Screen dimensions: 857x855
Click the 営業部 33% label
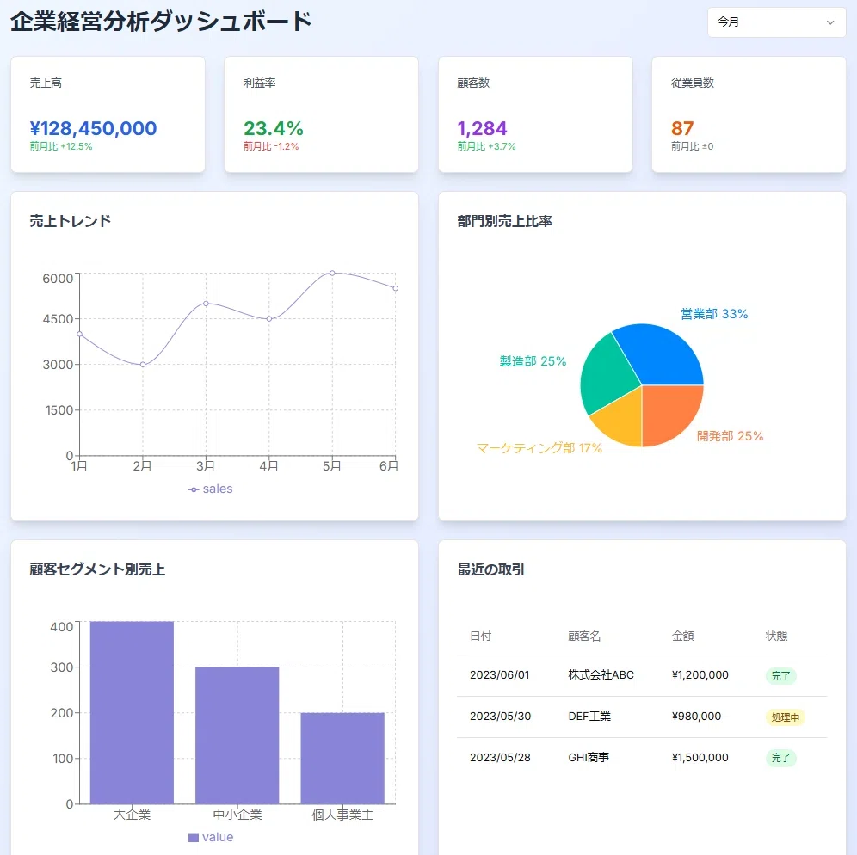pyautogui.click(x=714, y=314)
